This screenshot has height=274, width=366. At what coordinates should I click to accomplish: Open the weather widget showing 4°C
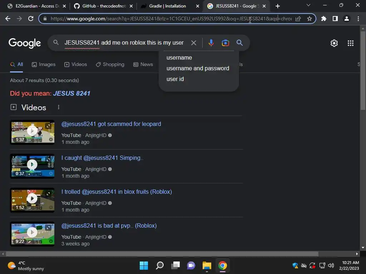(x=26, y=265)
